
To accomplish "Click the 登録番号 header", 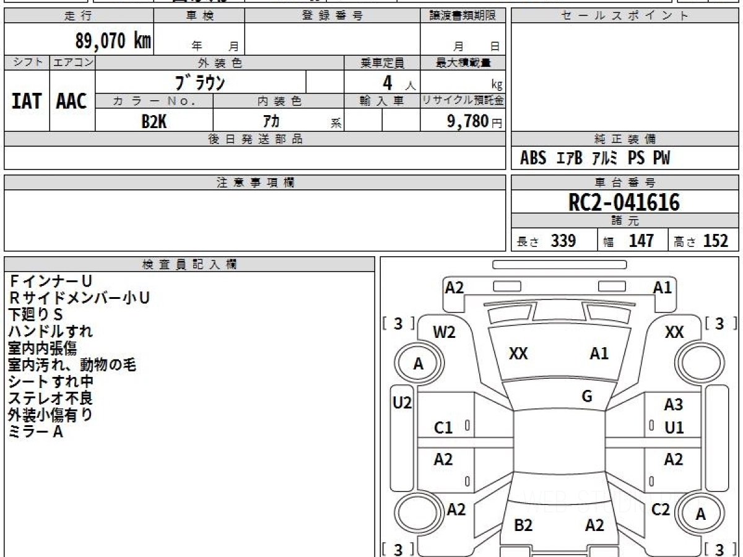I will pos(332,16).
